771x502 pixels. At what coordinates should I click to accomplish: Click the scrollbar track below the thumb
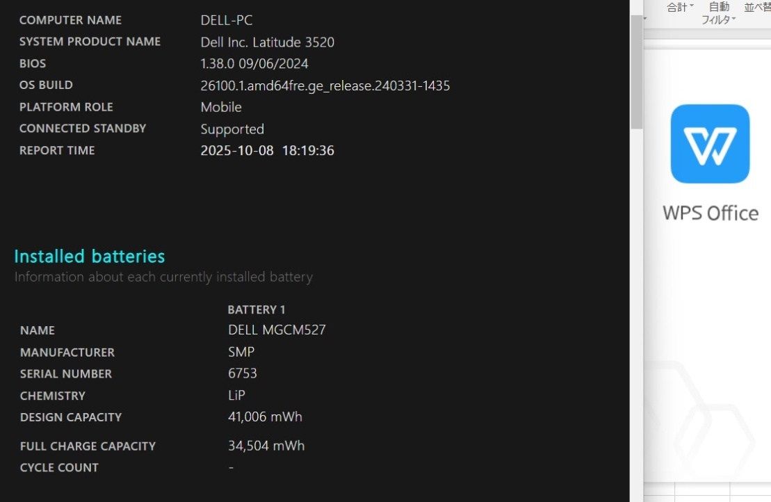636,313
